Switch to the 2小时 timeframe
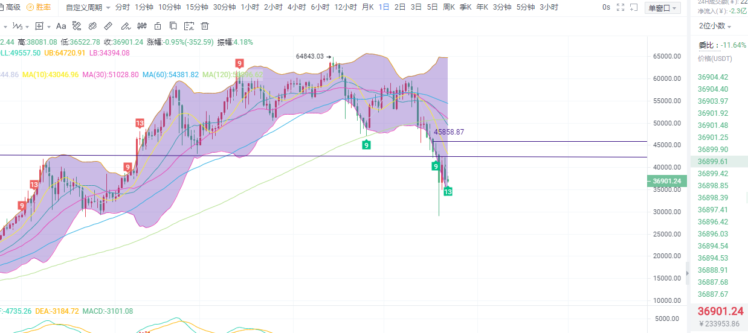 click(x=273, y=7)
